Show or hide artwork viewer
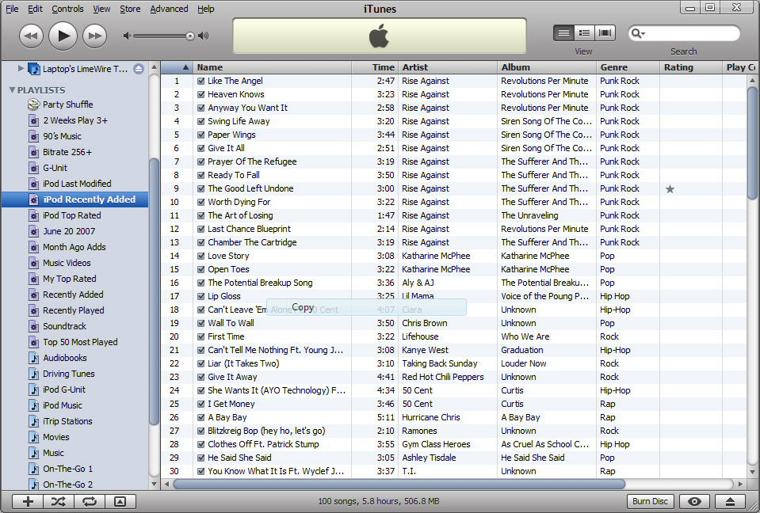Screen dimensions: 760x513 coord(120,501)
